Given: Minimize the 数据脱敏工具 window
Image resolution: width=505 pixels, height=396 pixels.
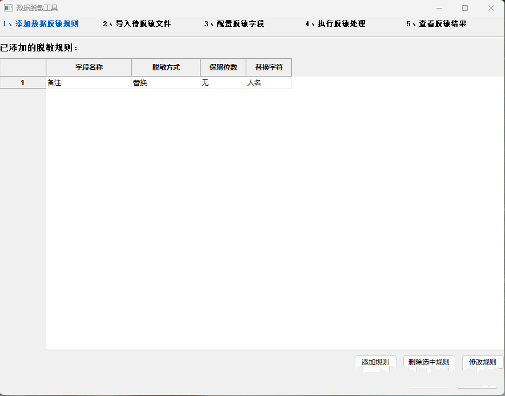Looking at the screenshot, I should point(439,8).
